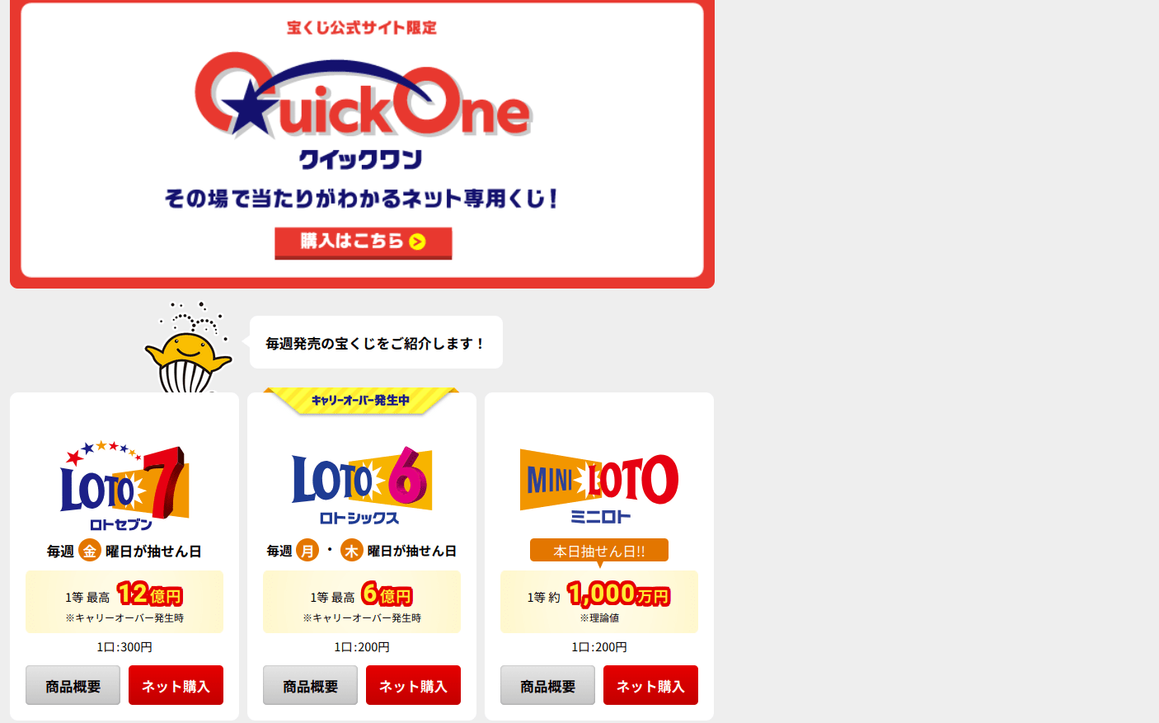Click the キャリーオーバー発生中 ribbon
Screen dimensions: 1159x723
click(361, 400)
